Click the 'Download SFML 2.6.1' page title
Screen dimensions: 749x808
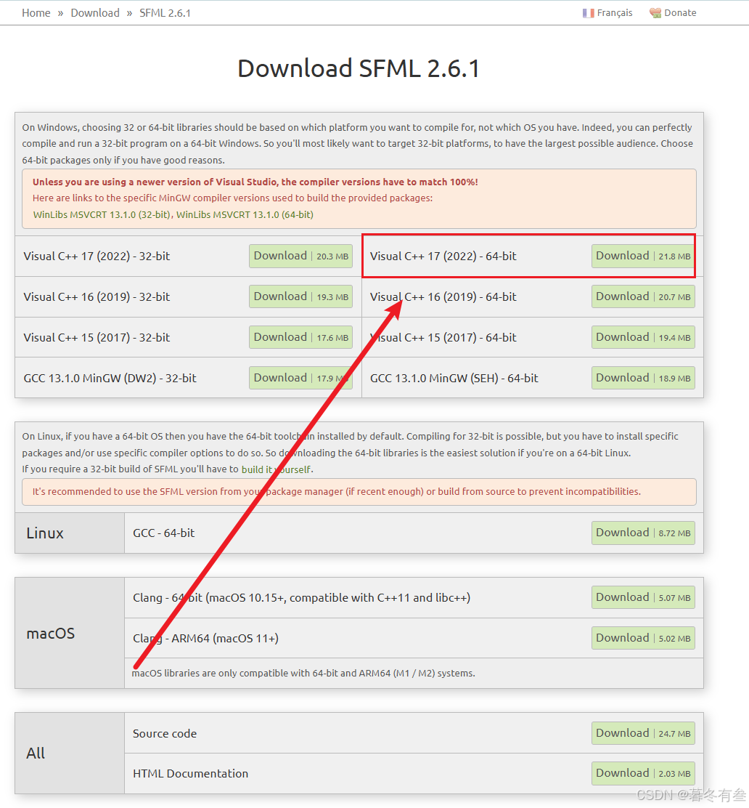[359, 68]
